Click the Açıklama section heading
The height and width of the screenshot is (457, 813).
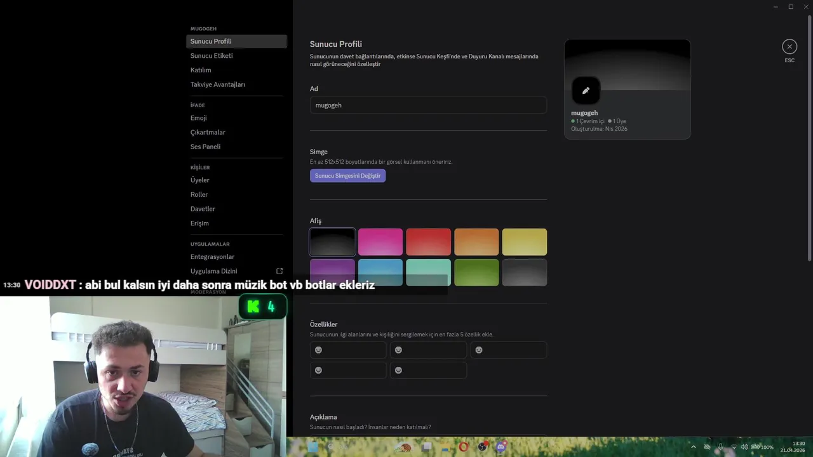click(323, 417)
